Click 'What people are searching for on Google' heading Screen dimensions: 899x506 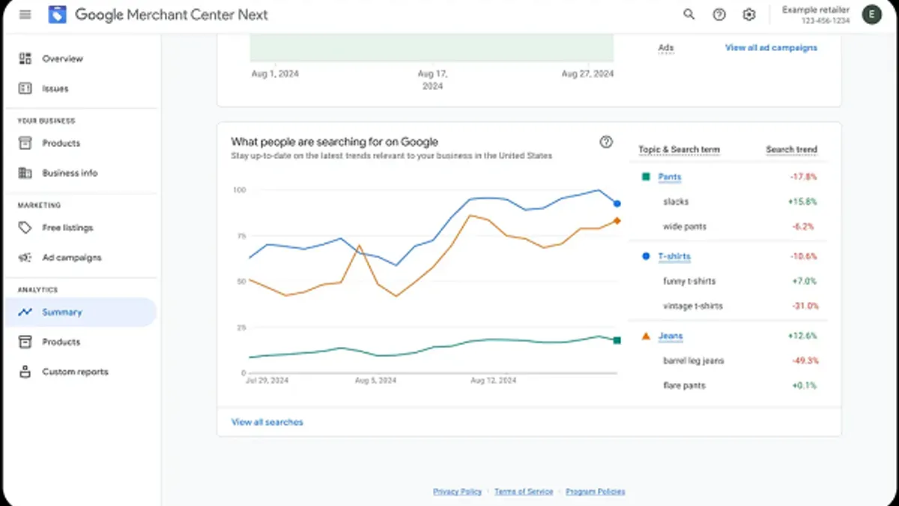[x=335, y=142]
